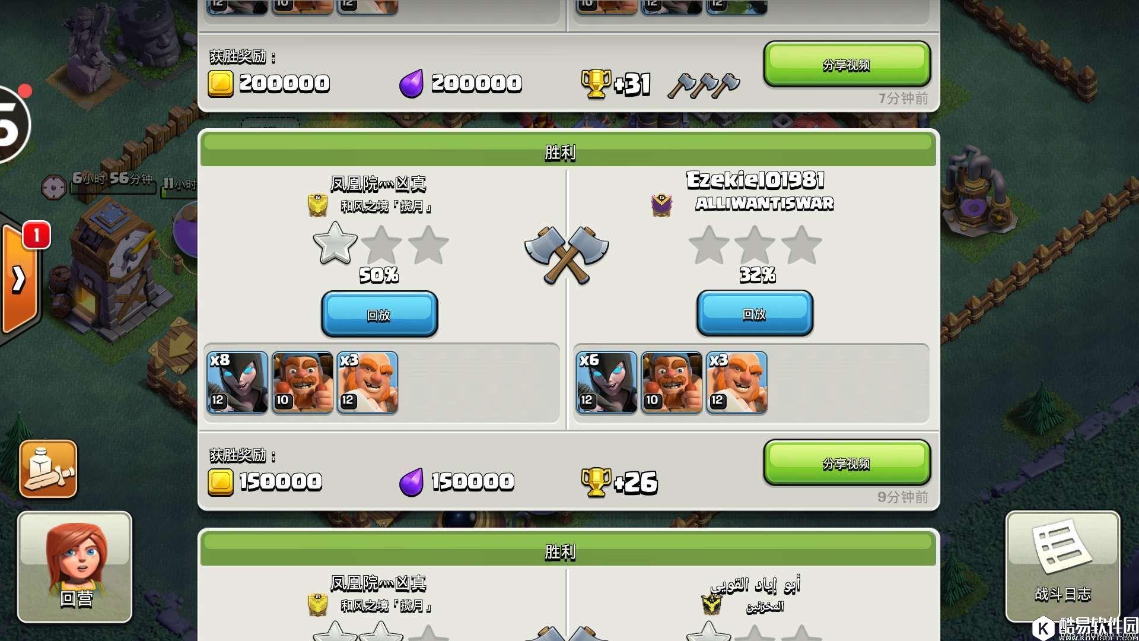Open Ezekiel01981 player name
1139x641 pixels.
click(x=755, y=180)
